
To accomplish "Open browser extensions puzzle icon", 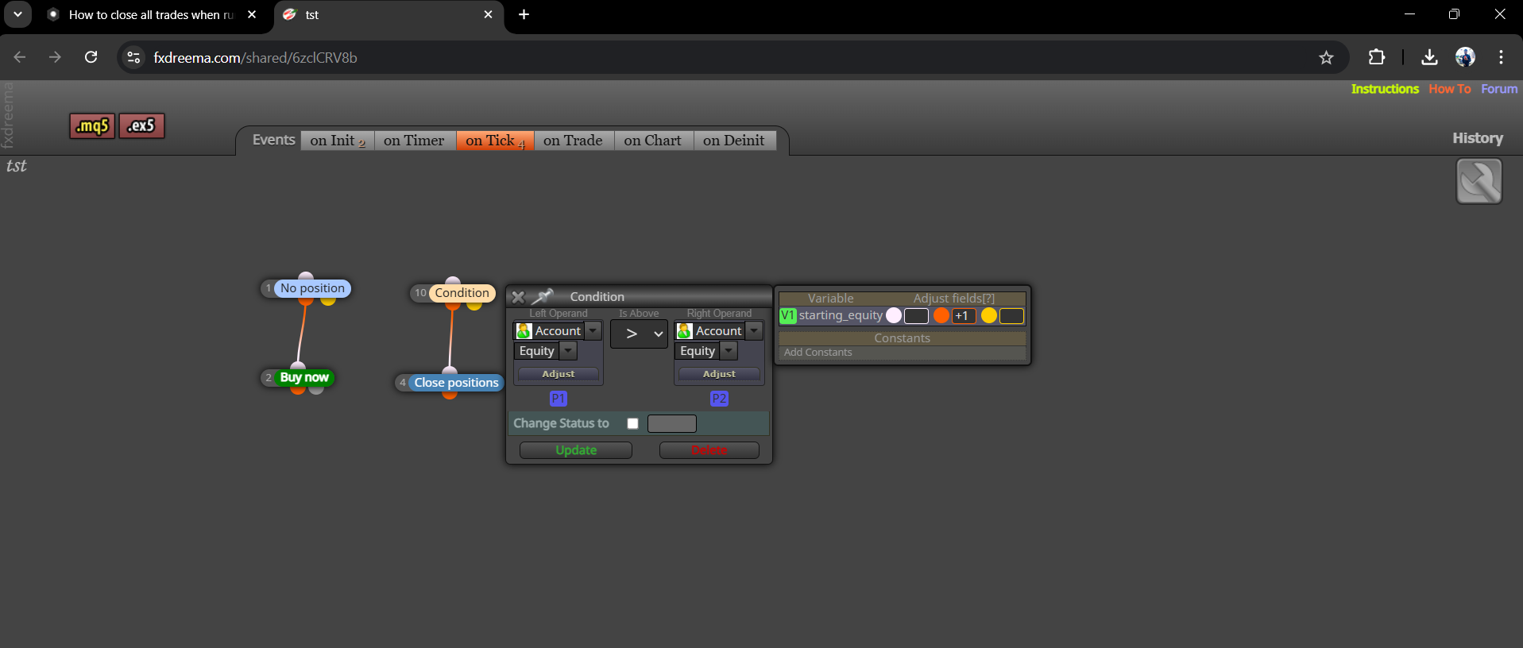I will 1376,57.
